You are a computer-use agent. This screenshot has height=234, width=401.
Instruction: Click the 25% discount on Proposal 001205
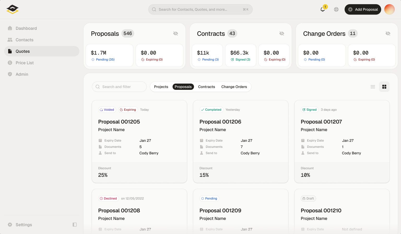pyautogui.click(x=103, y=175)
